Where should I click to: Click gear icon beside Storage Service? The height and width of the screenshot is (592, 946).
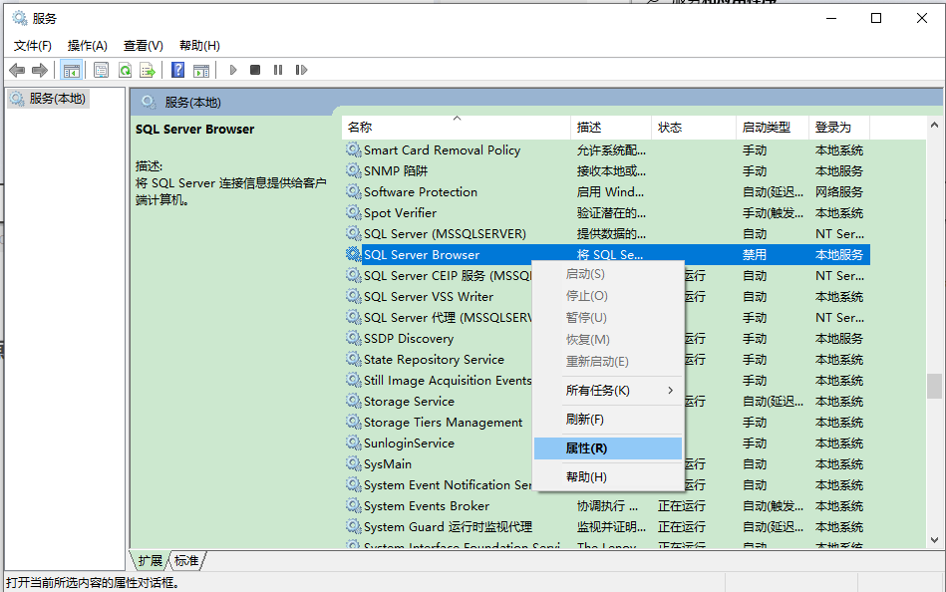pos(354,401)
